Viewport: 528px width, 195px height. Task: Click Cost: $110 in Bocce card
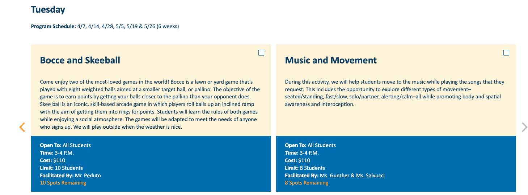coord(52,160)
